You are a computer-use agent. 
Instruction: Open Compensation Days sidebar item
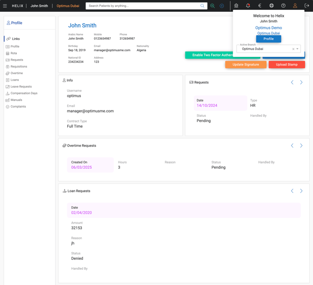click(24, 93)
